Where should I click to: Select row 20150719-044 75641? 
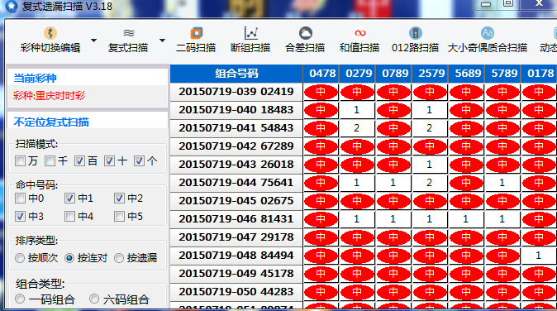click(x=236, y=183)
